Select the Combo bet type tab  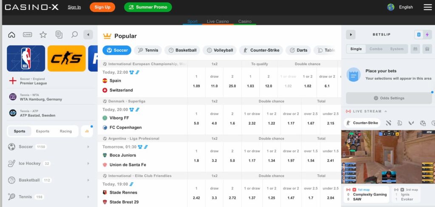[x=376, y=49]
